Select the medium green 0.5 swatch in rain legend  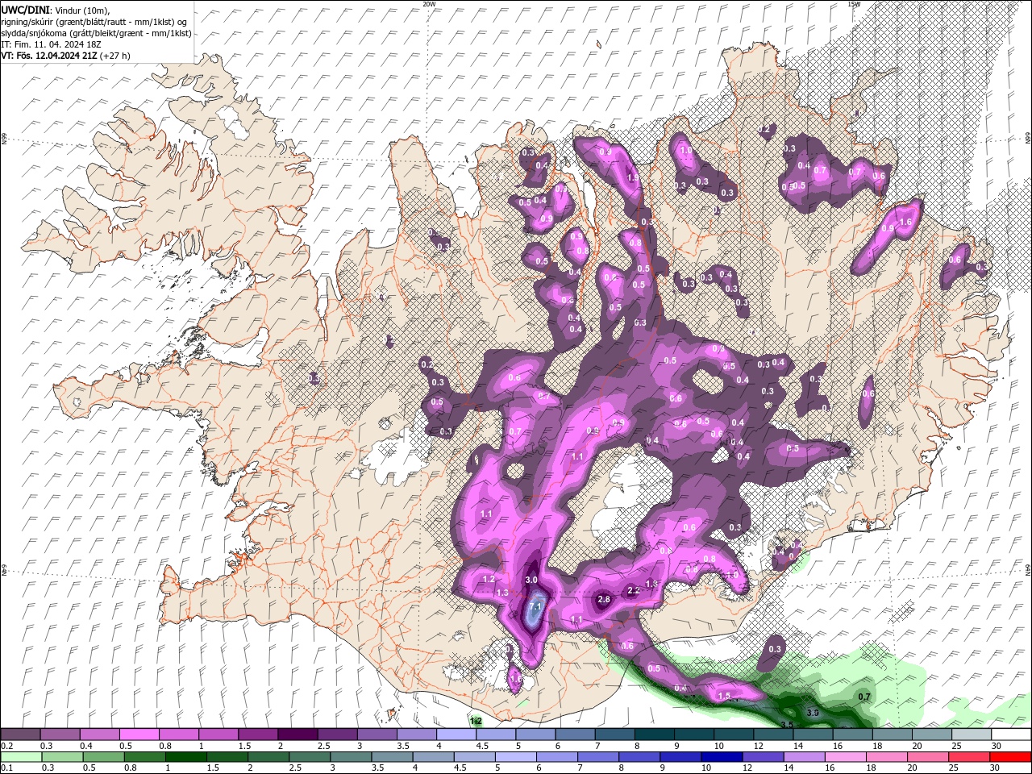[x=103, y=757]
